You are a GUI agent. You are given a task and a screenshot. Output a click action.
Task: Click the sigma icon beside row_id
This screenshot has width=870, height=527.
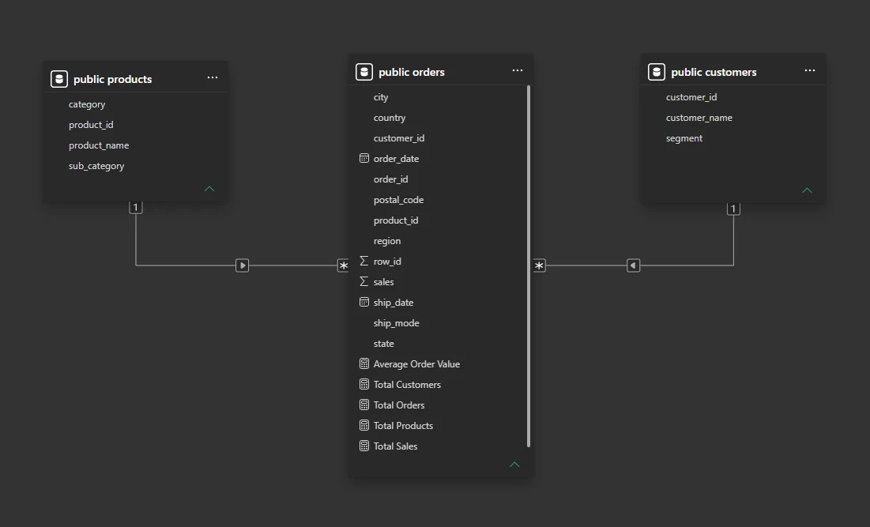pos(364,261)
